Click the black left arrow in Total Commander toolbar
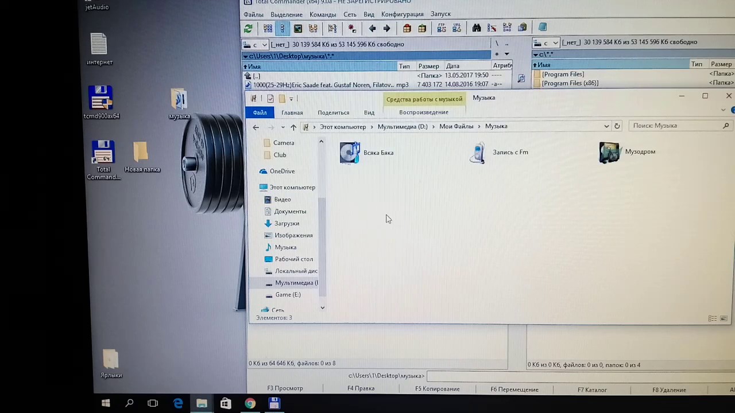Viewport: 735px width, 413px height. click(372, 28)
